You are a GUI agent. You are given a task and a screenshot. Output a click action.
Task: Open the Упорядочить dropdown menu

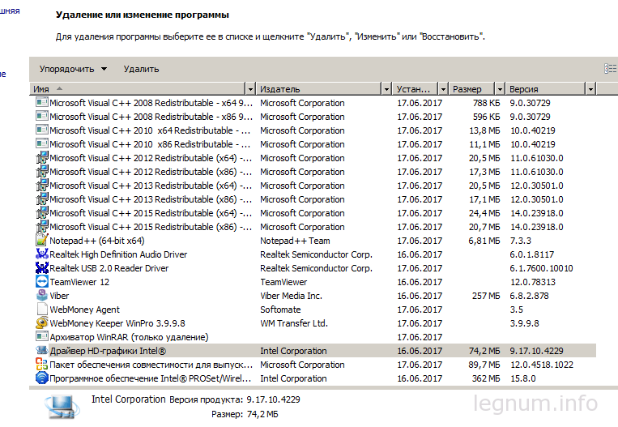74,69
